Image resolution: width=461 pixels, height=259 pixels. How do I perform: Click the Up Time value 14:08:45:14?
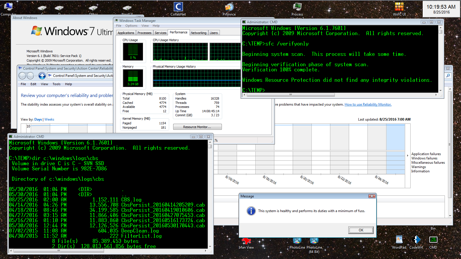point(210,111)
